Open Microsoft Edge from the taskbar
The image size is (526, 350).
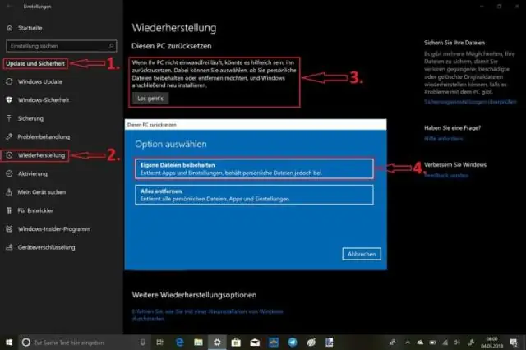179,341
